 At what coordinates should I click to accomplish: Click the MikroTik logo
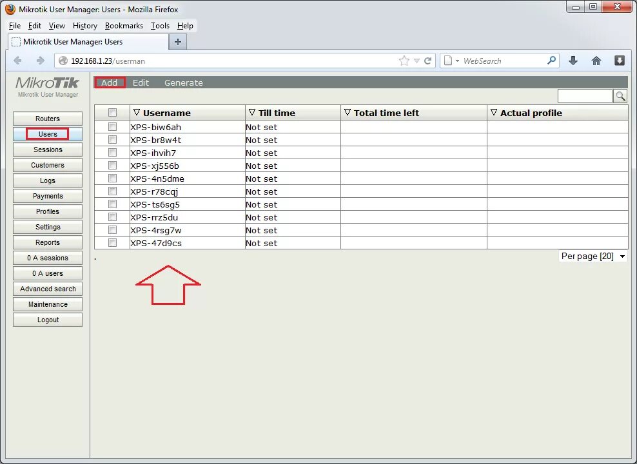[x=48, y=83]
